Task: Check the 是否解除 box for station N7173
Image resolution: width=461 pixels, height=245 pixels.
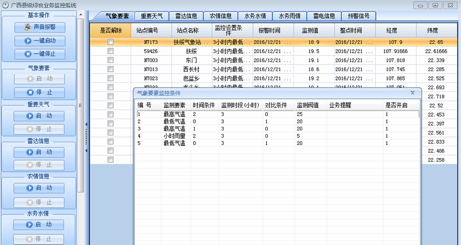Action: click(110, 42)
